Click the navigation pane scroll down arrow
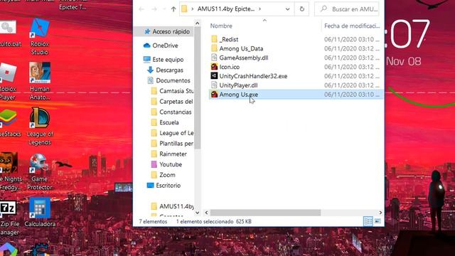The width and height of the screenshot is (455, 256). pyautogui.click(x=198, y=213)
